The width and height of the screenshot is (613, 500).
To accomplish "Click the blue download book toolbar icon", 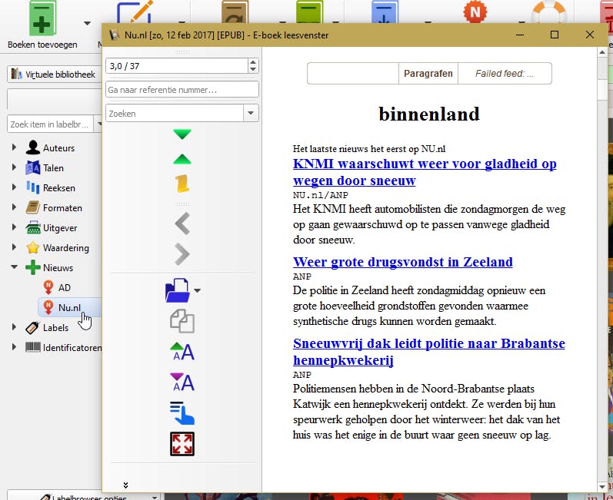I will (385, 12).
